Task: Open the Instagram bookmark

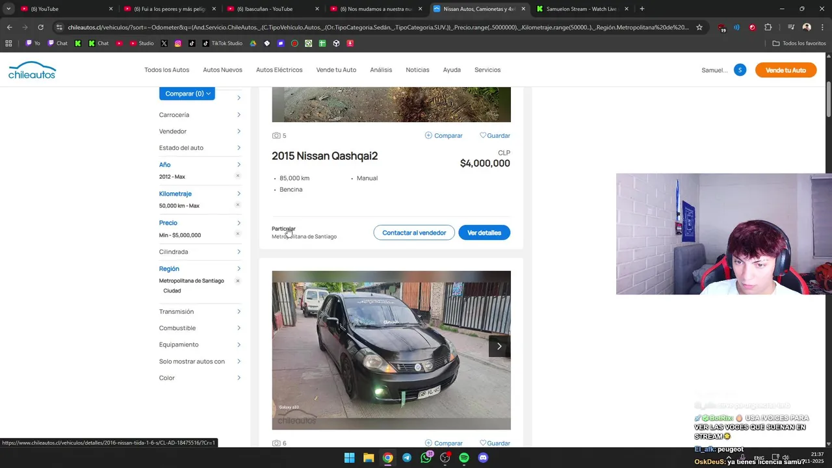Action: pos(177,44)
